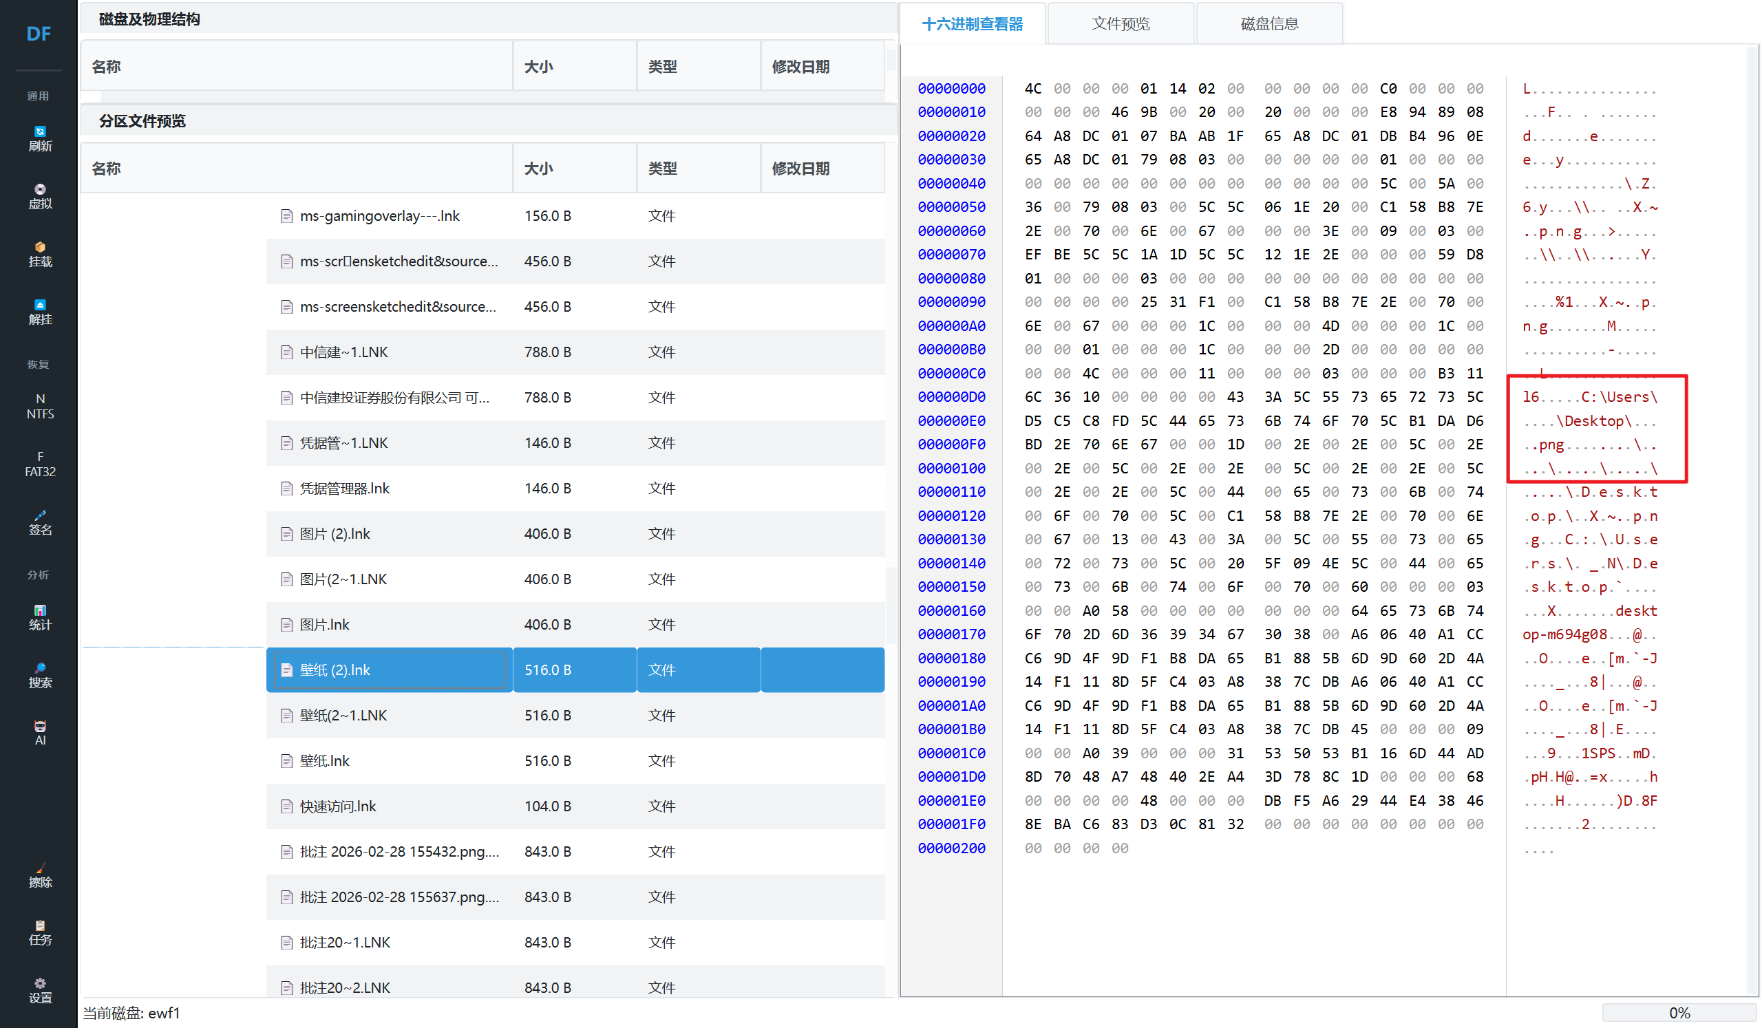Screen dimensions: 1762x1028
Task: Click the file list vertical scrollbar
Action: click(x=891, y=605)
